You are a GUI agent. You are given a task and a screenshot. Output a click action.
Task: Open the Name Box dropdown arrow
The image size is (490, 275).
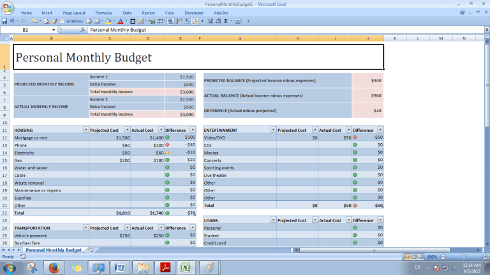click(x=54, y=30)
